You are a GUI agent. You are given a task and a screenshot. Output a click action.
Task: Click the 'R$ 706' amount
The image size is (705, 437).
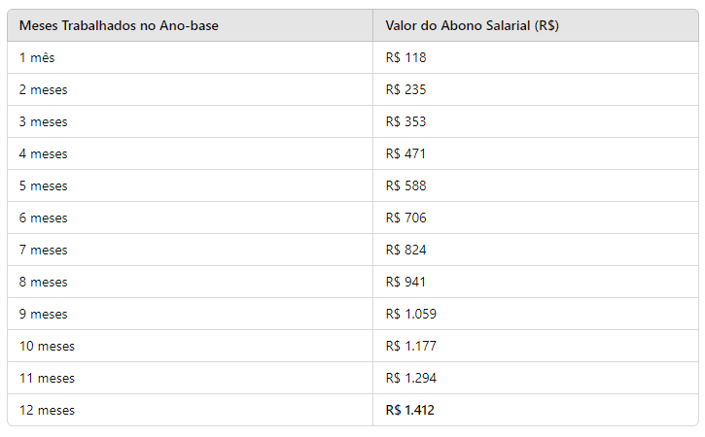pyautogui.click(x=406, y=218)
